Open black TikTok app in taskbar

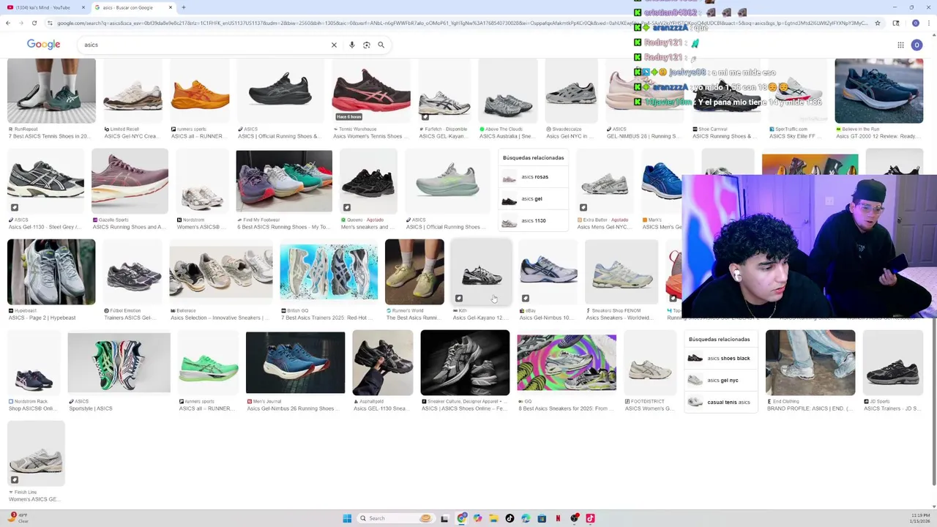[x=509, y=518]
